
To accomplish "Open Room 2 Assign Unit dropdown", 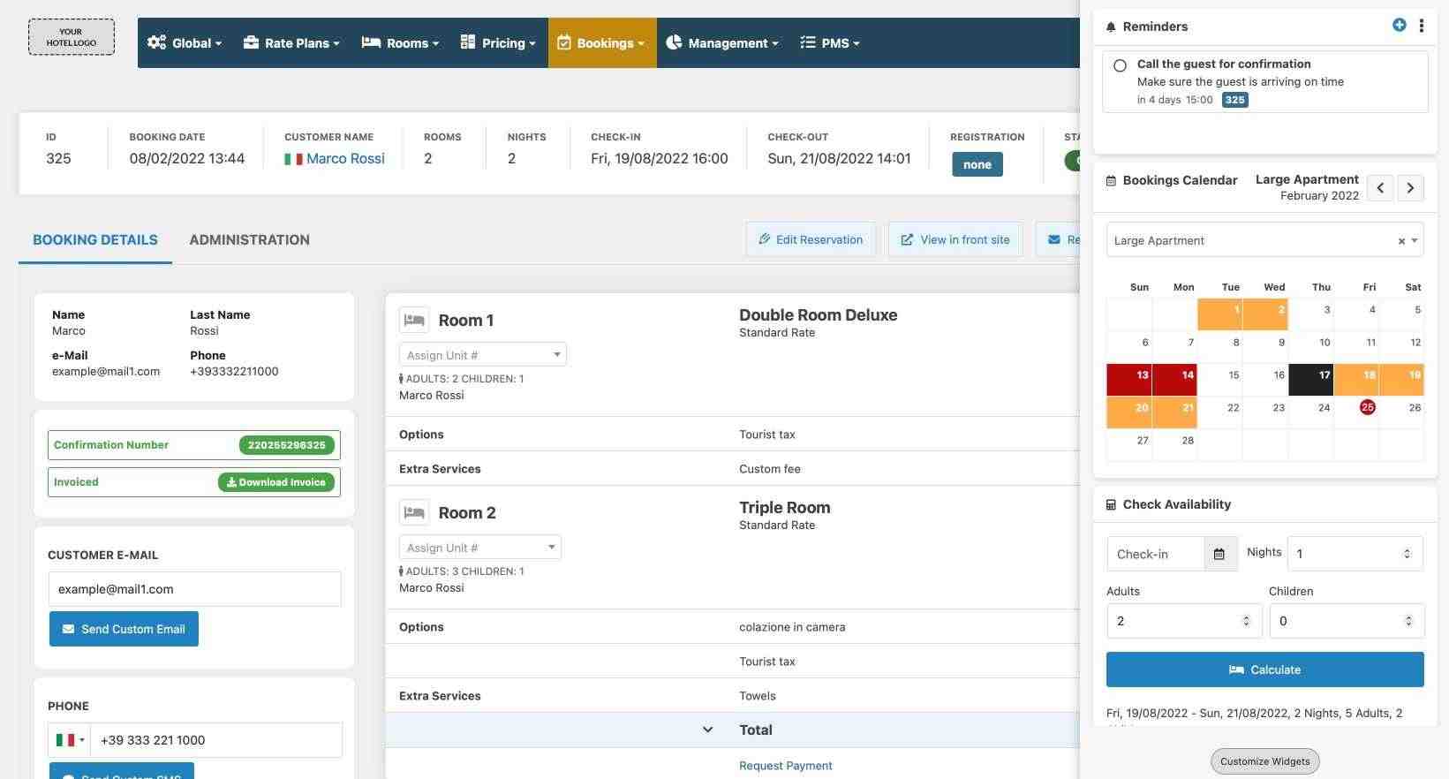I will pyautogui.click(x=480, y=547).
